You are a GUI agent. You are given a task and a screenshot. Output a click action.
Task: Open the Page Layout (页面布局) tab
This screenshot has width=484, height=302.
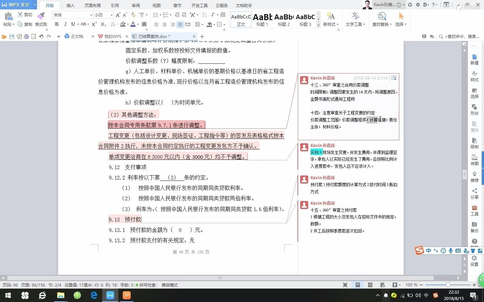tap(92, 5)
